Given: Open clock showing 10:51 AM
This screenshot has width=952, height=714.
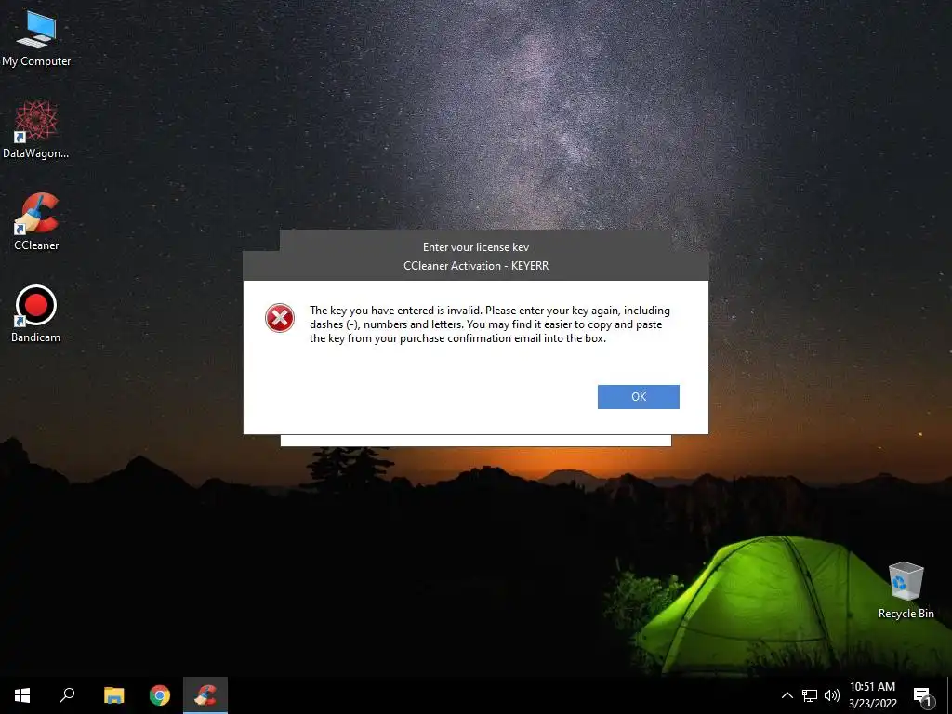Looking at the screenshot, I should (872, 695).
